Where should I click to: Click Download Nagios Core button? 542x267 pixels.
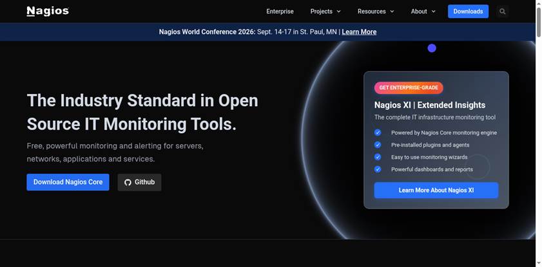68,182
